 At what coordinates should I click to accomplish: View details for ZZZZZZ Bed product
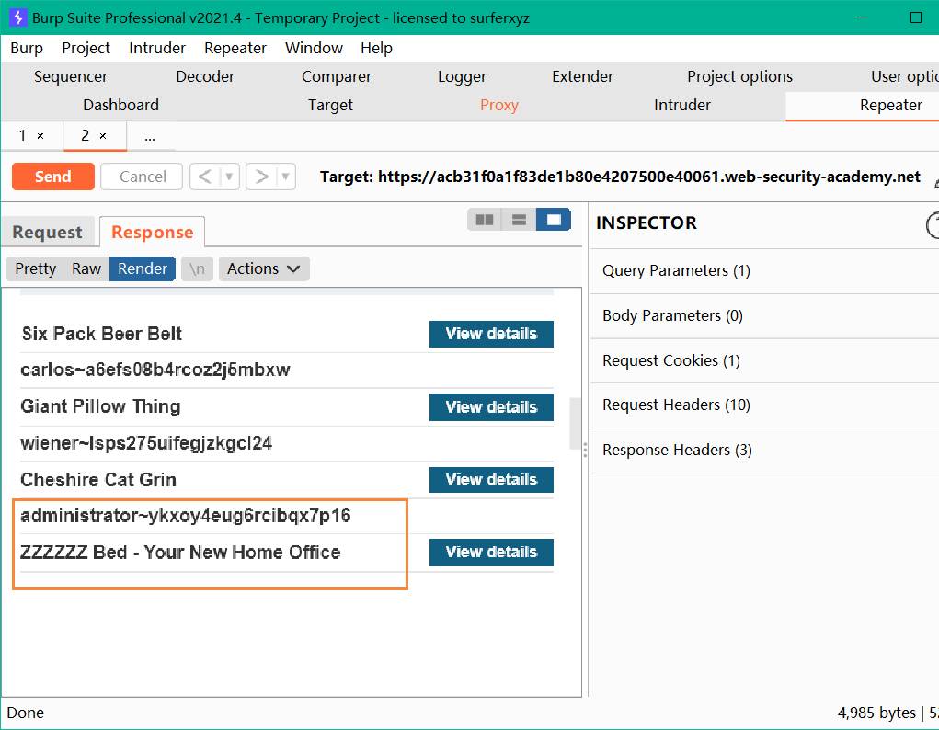click(x=491, y=553)
